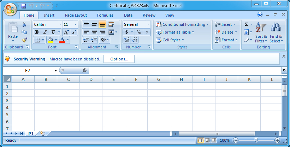Select the Format Painter brush
This screenshot has height=147, width=290.
point(24,40)
